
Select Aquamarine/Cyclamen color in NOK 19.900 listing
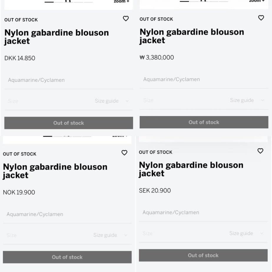[35, 214]
